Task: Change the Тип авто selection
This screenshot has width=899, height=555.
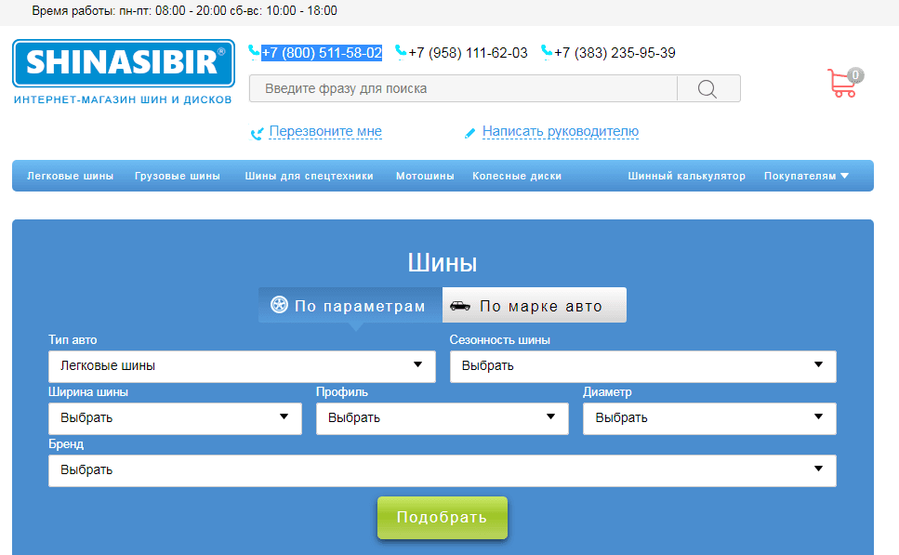Action: (242, 366)
